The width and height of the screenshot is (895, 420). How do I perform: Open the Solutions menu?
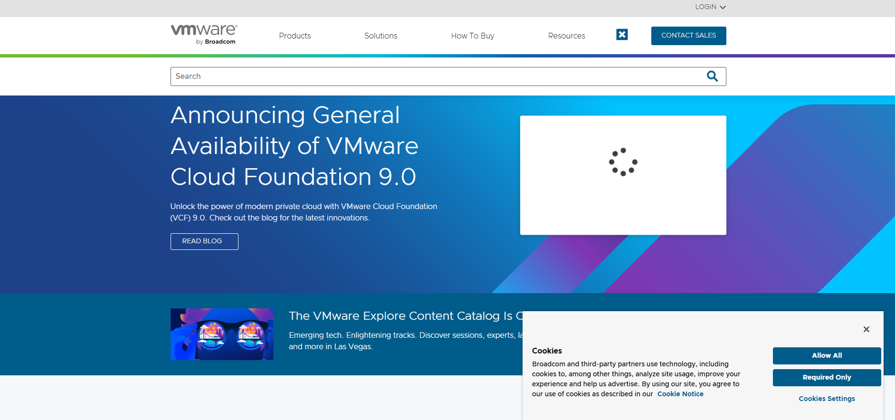click(x=381, y=36)
